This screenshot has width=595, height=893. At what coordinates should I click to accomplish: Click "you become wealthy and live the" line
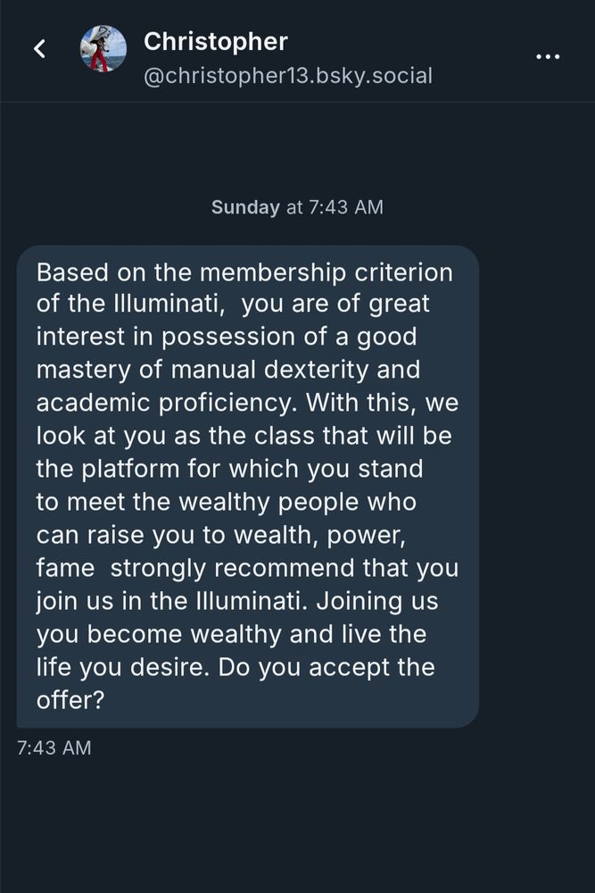coord(231,634)
